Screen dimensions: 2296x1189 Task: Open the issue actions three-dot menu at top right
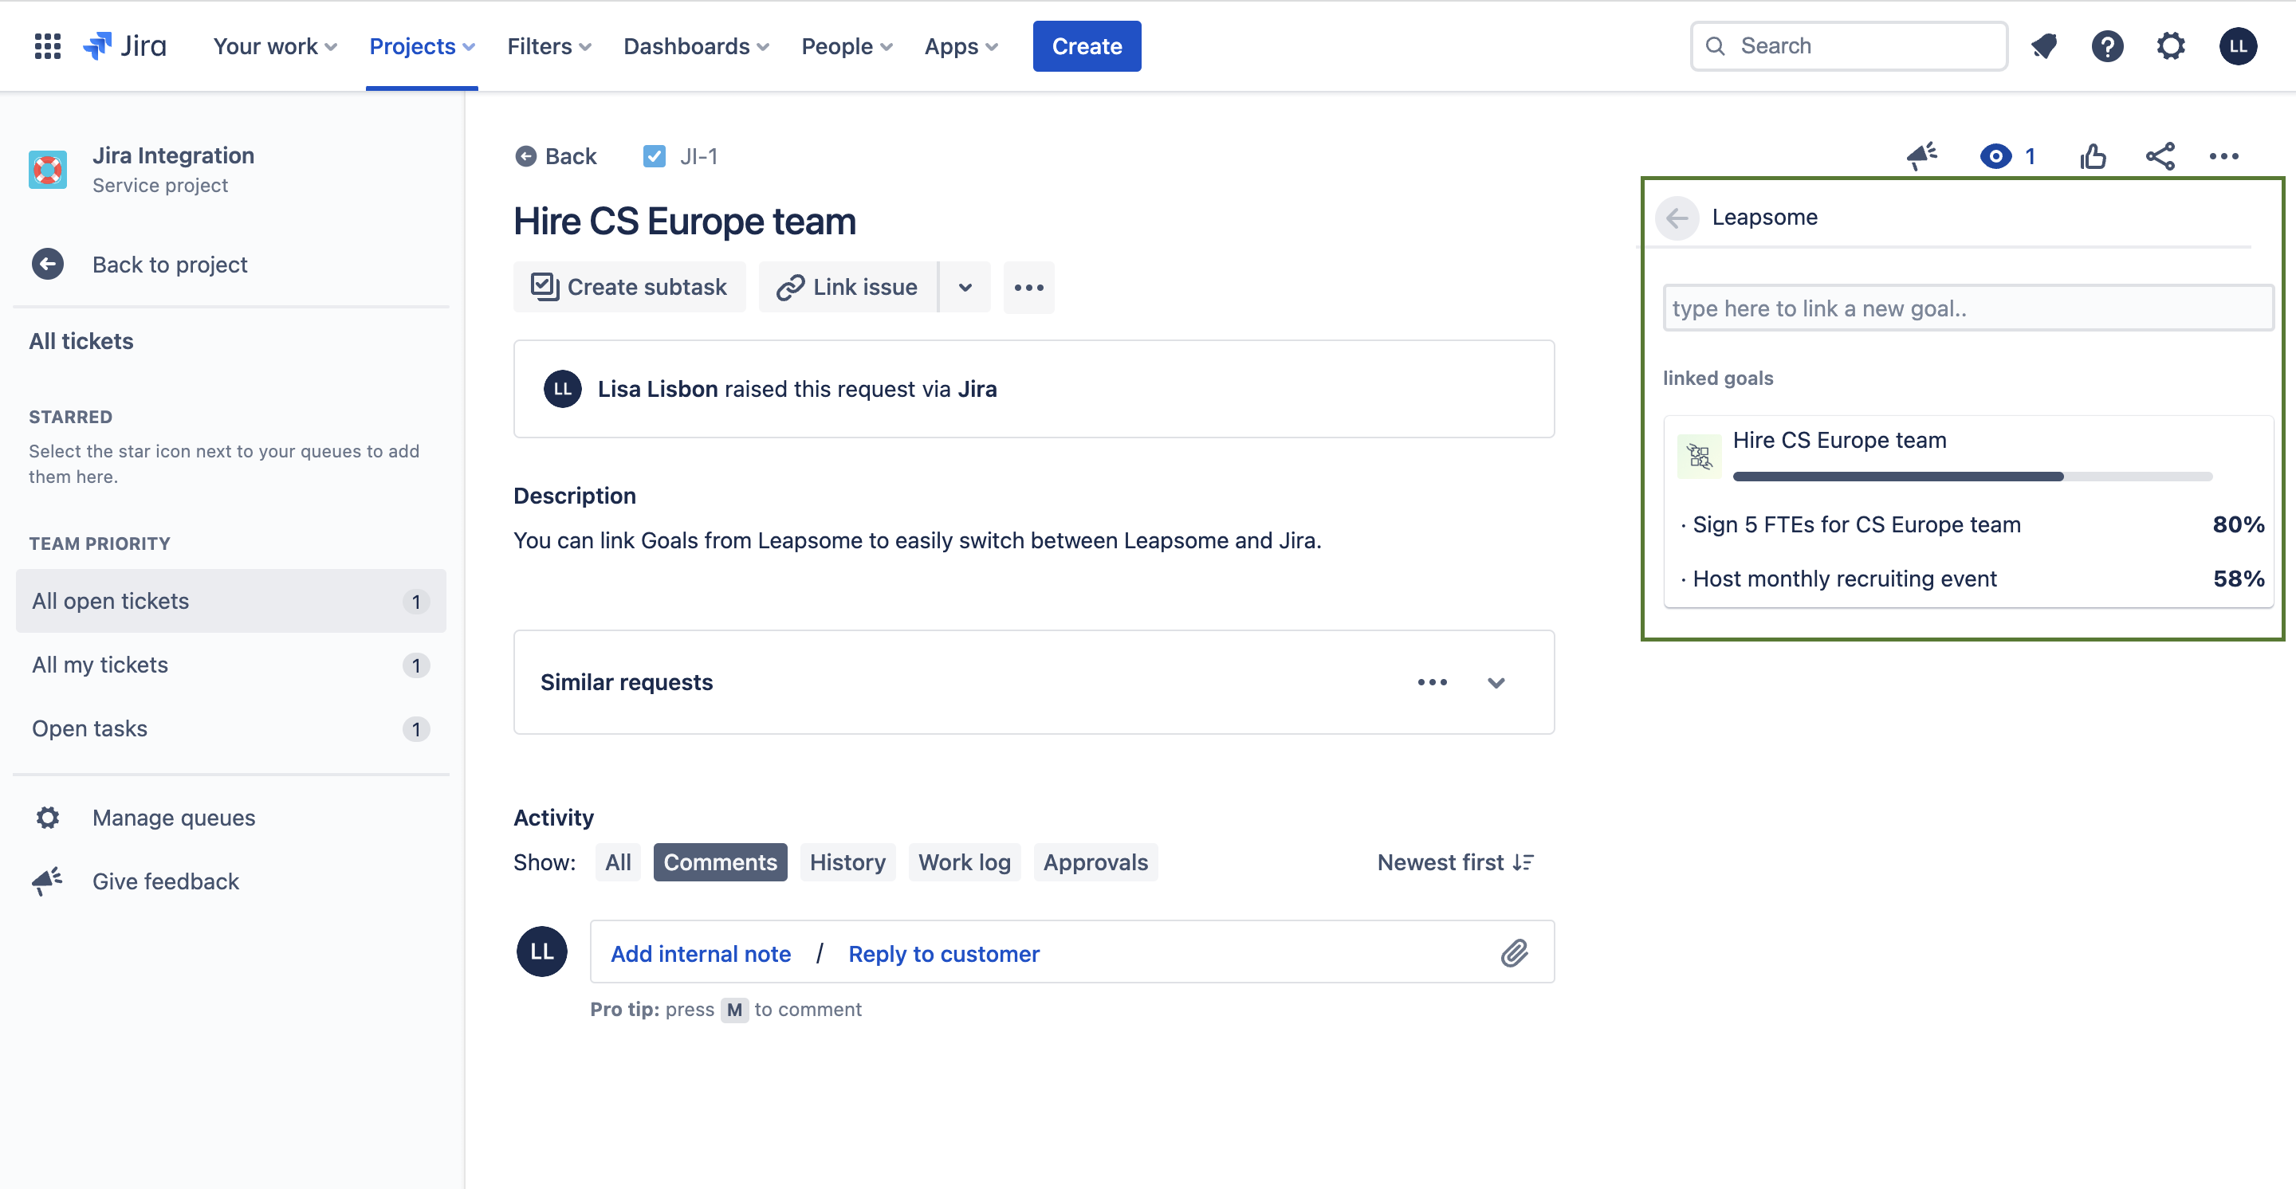click(2223, 157)
